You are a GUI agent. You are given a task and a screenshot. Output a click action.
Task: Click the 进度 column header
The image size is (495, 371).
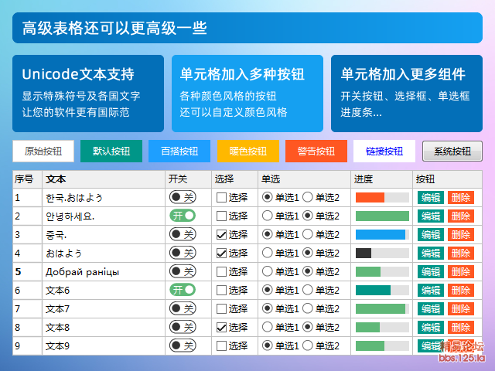[381, 179]
